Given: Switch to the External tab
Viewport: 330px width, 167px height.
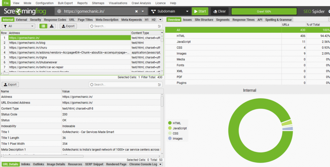Looking at the screenshot, I should 22,20.
